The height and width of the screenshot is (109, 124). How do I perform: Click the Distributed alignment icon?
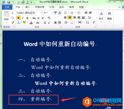(x=83, y=18)
